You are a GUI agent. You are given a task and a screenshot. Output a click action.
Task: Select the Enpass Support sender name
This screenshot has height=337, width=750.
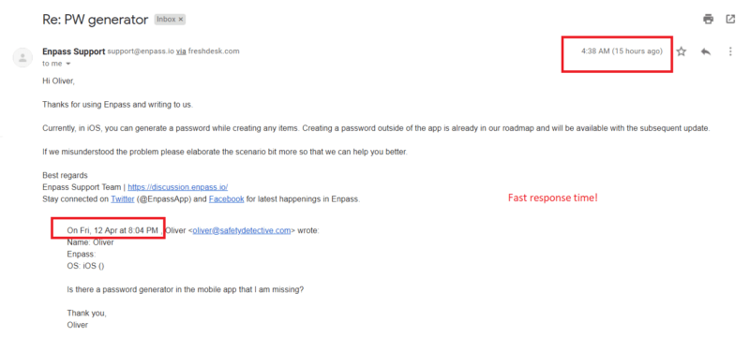pyautogui.click(x=74, y=51)
